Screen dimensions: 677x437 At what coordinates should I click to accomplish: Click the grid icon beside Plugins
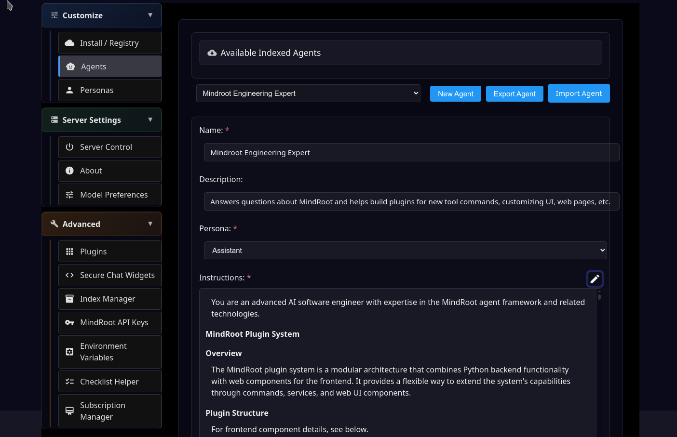coord(69,252)
